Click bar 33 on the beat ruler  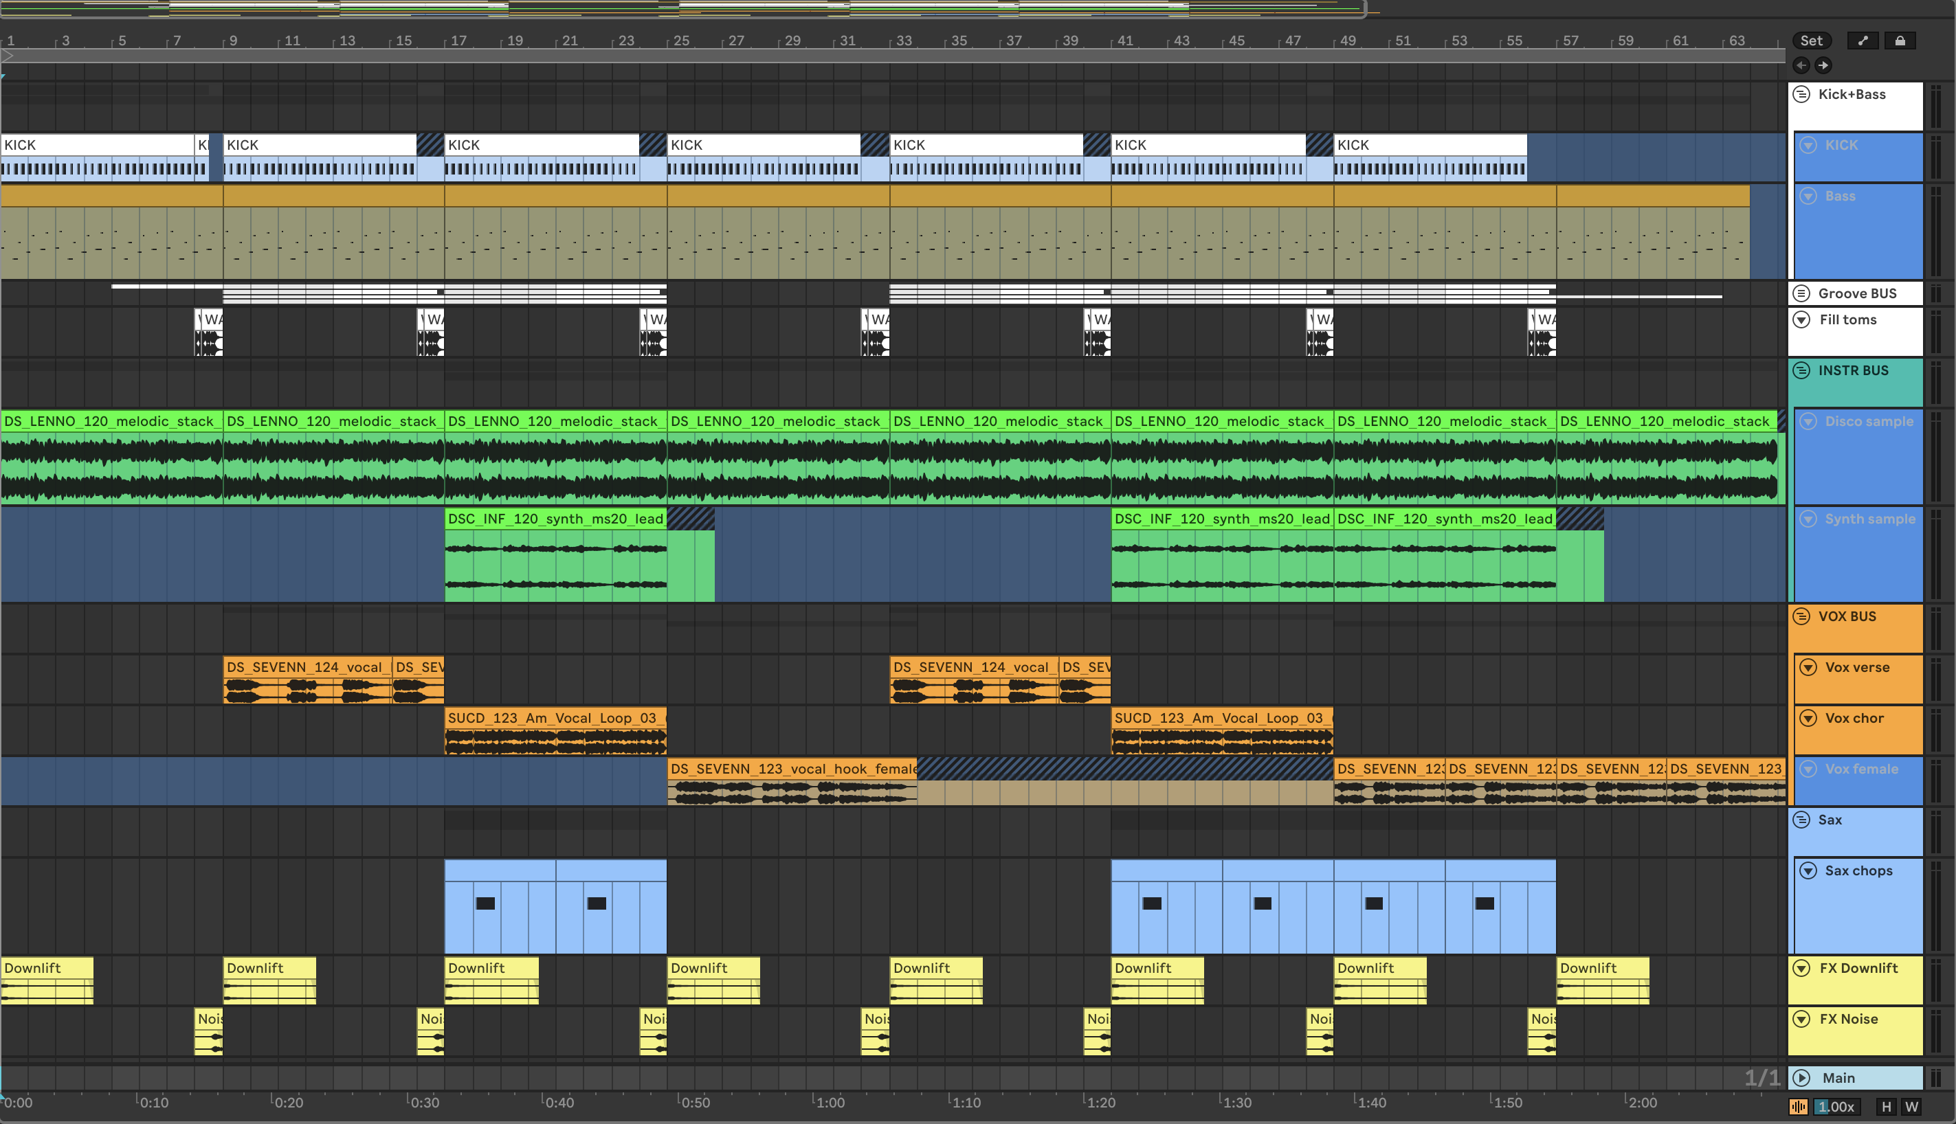point(904,41)
